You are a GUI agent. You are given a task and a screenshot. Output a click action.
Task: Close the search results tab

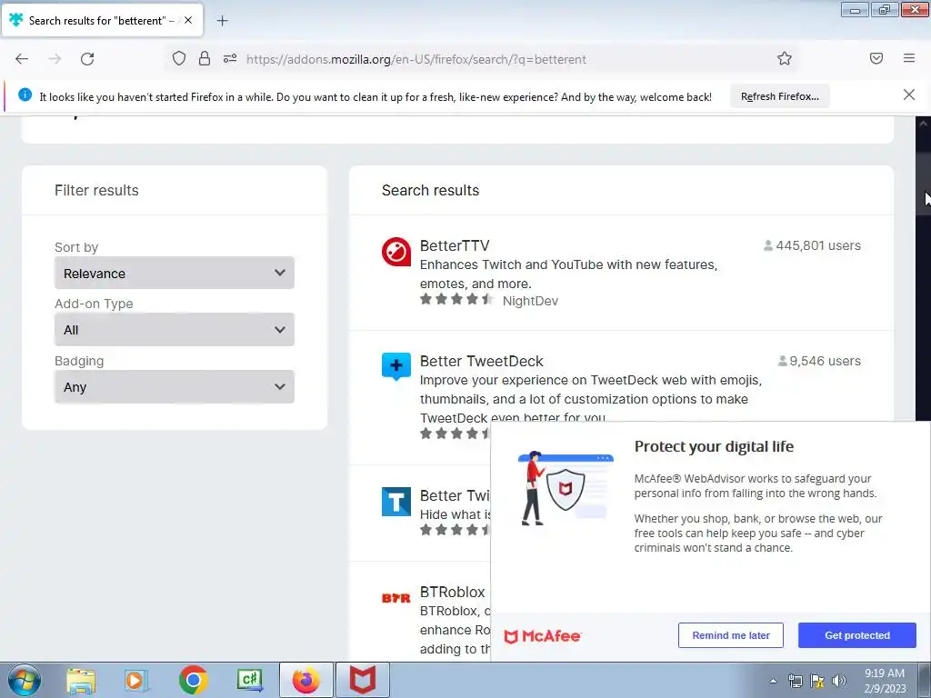(188, 20)
